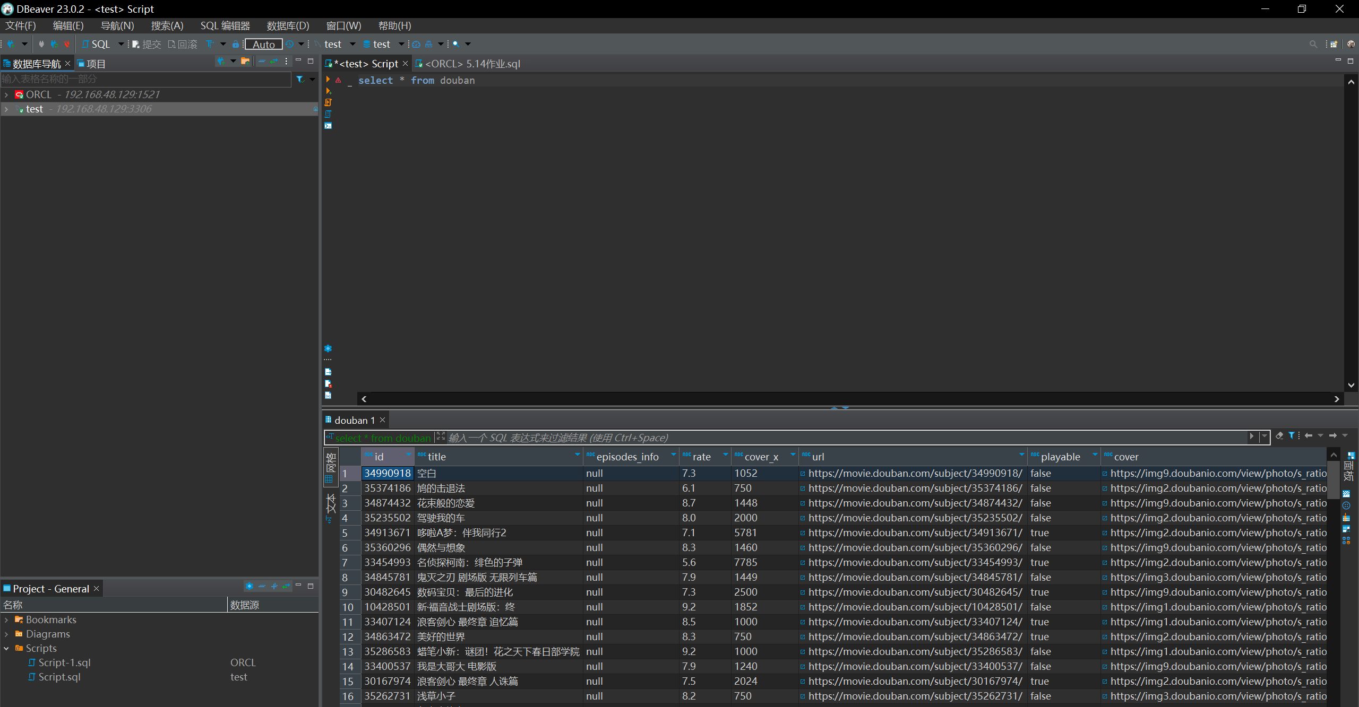
Task: Click the new database connection plug icon in main toolbar
Action: point(11,44)
